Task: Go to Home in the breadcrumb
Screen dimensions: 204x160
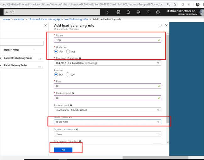Action: (6, 19)
